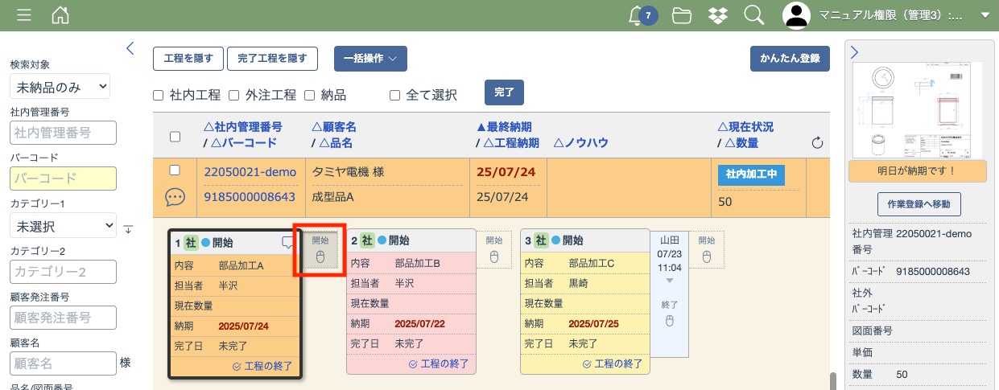The width and height of the screenshot is (999, 390).
Task: Toggle the 外注工程 checkbox
Action: click(x=234, y=95)
